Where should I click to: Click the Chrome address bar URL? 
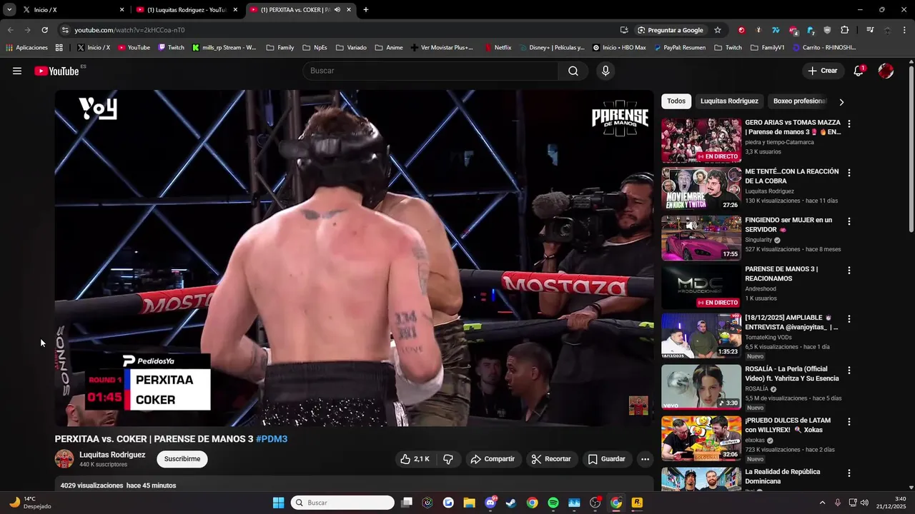pos(129,30)
